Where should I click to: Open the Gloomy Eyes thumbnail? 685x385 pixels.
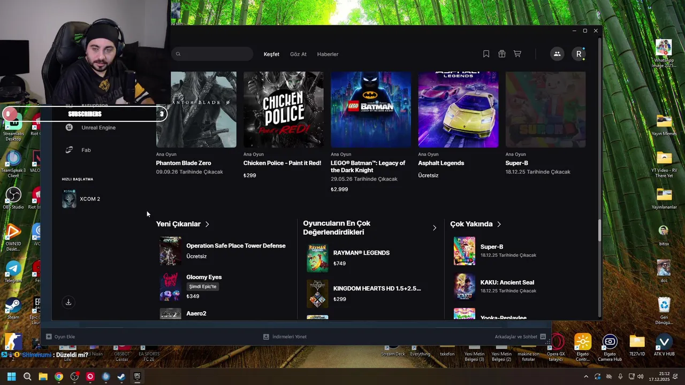pos(170,287)
